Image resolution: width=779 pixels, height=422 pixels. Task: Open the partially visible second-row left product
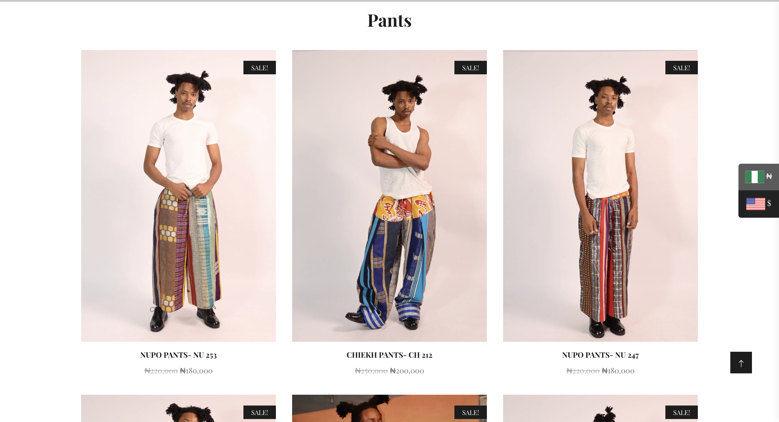pyautogui.click(x=179, y=408)
